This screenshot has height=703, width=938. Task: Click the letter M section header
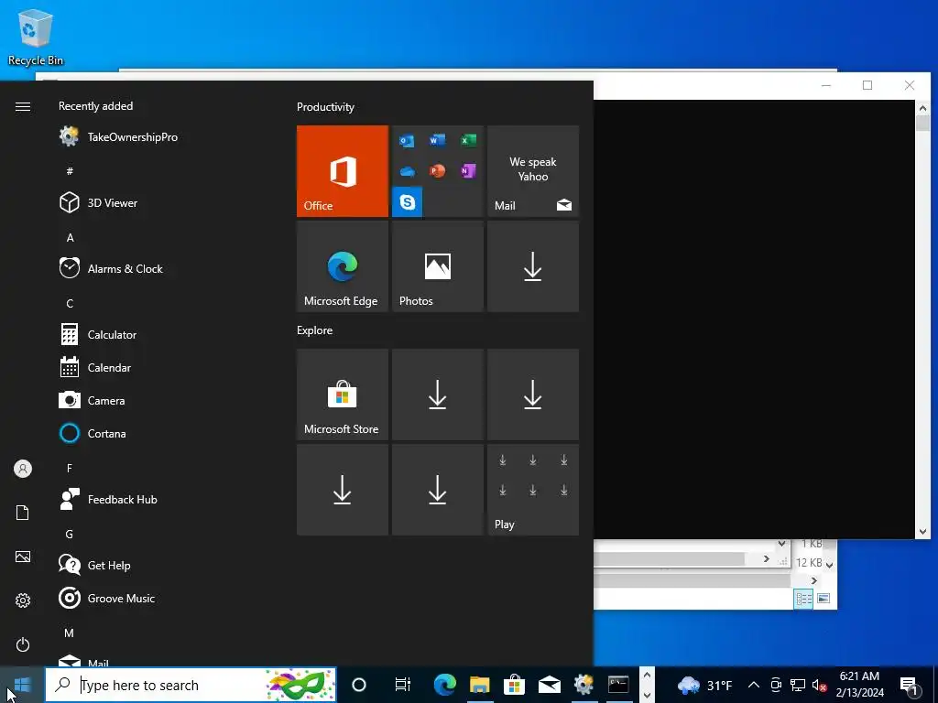pyautogui.click(x=70, y=633)
